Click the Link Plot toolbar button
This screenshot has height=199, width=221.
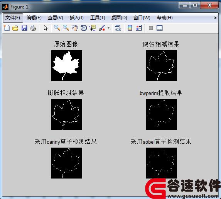pos(118,28)
